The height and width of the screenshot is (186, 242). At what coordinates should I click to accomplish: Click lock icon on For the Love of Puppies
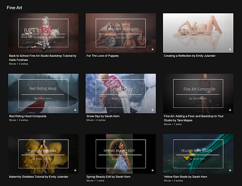pyautogui.click(x=153, y=49)
